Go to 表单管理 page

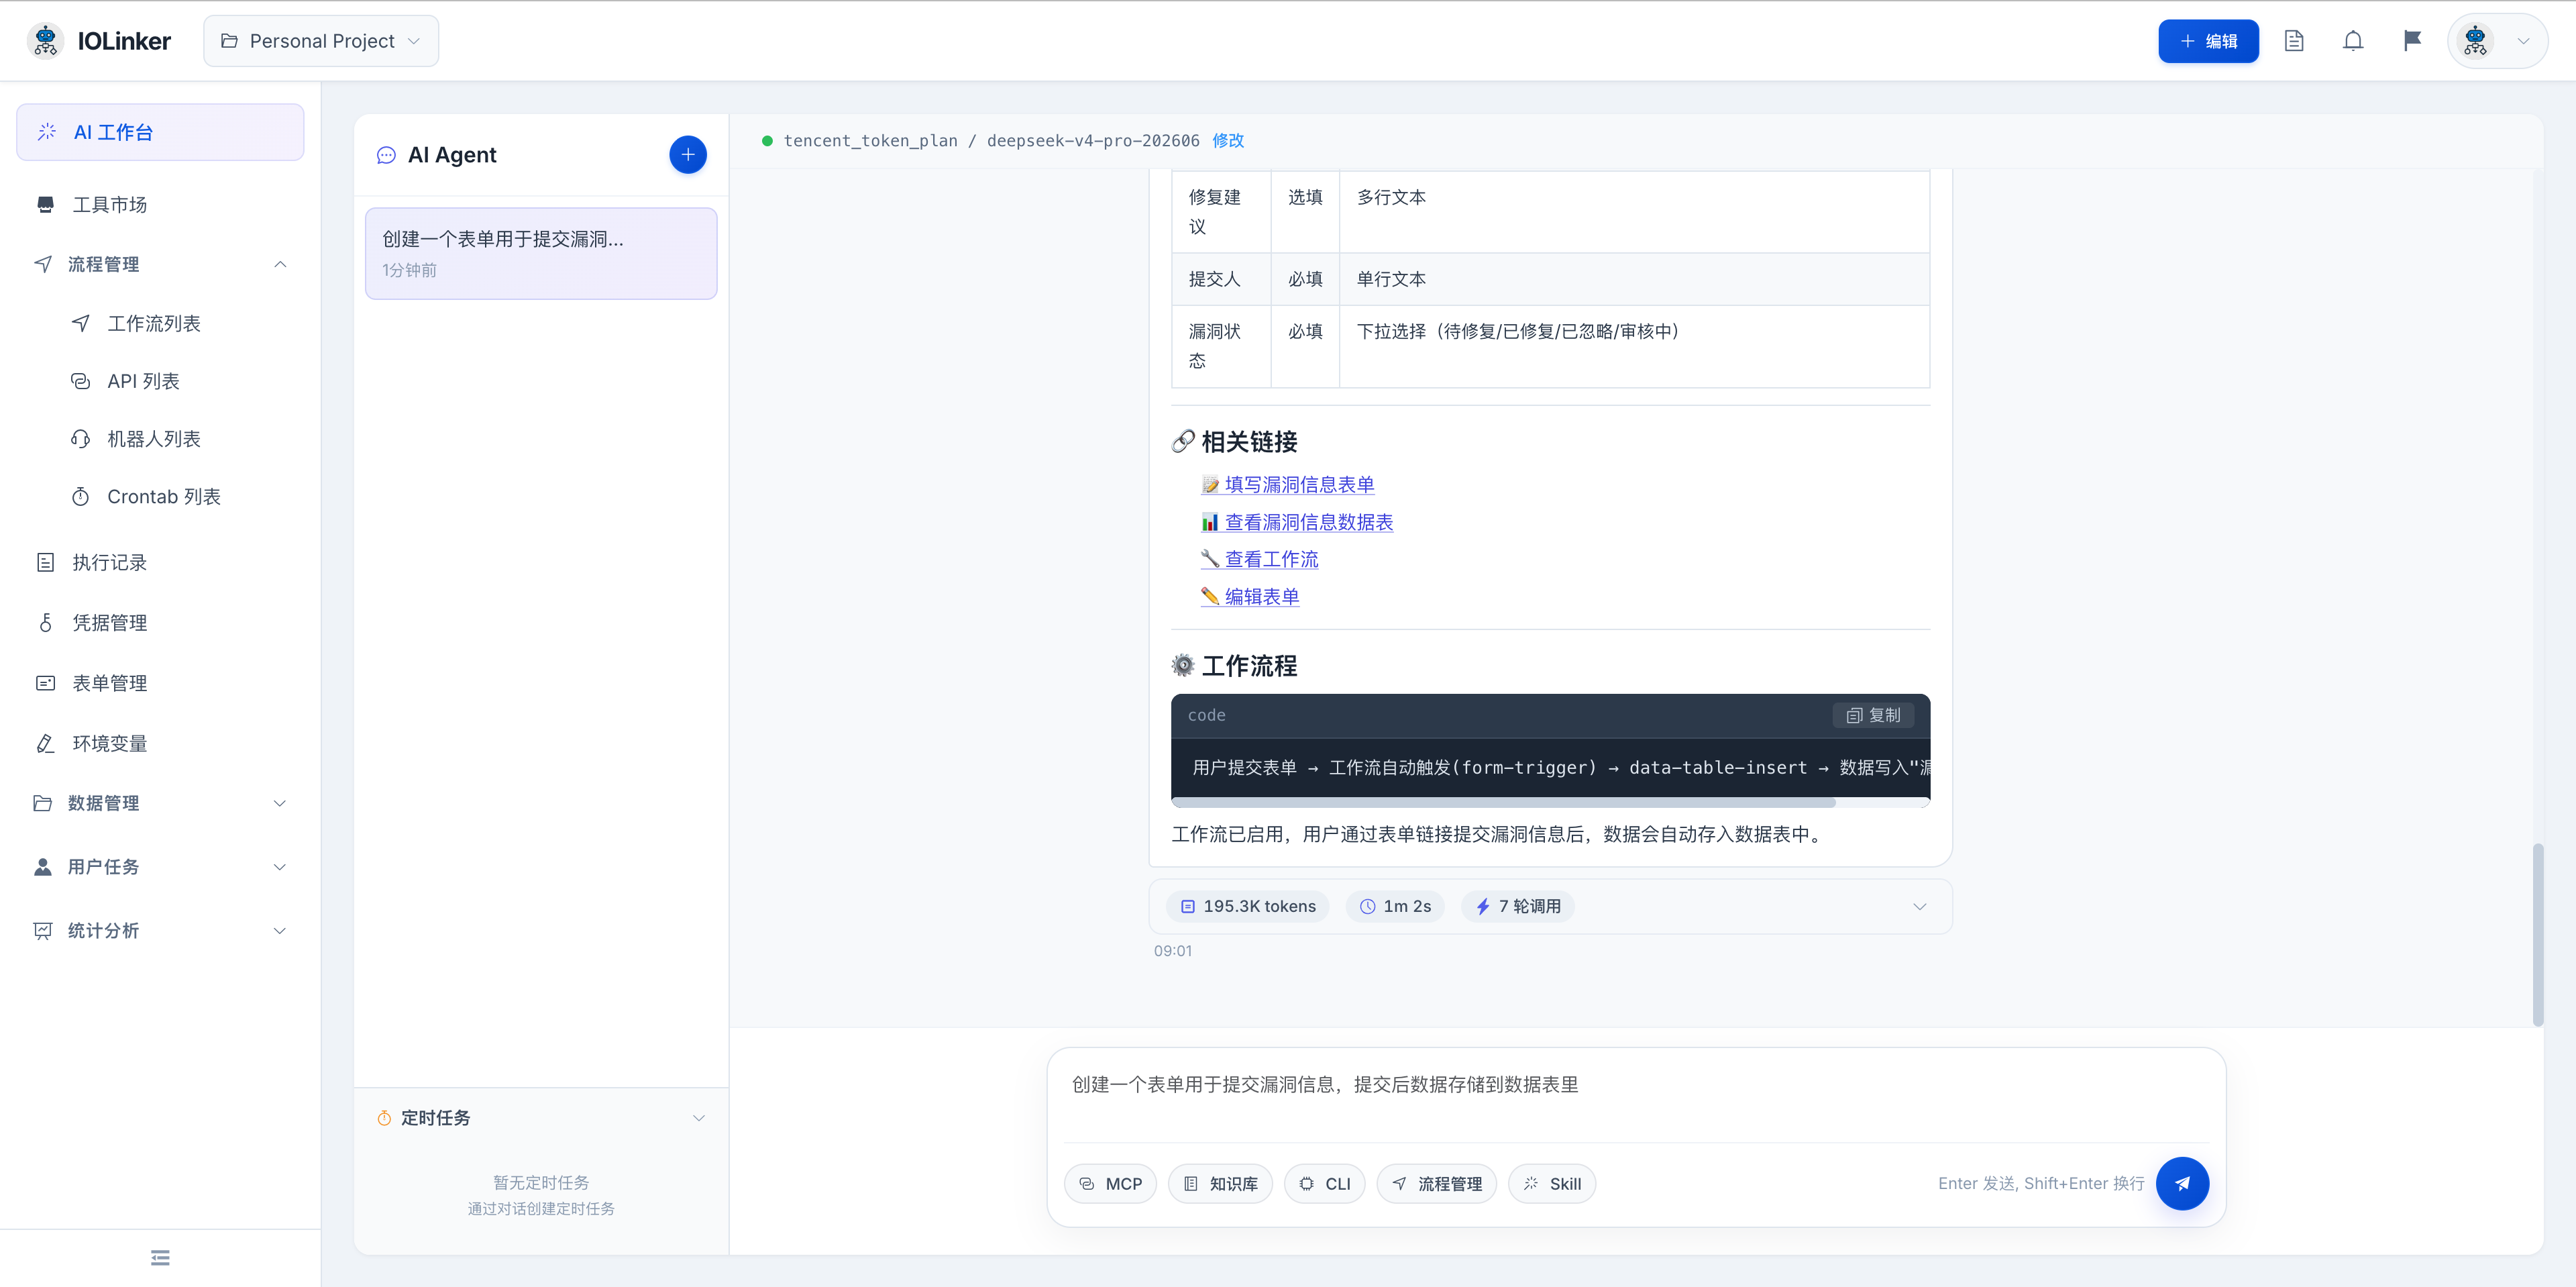pos(160,683)
